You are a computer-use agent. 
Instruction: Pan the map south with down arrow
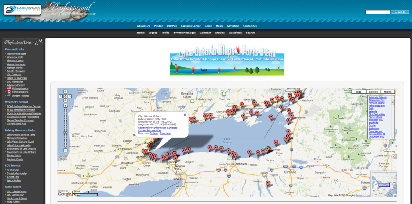point(65,100)
